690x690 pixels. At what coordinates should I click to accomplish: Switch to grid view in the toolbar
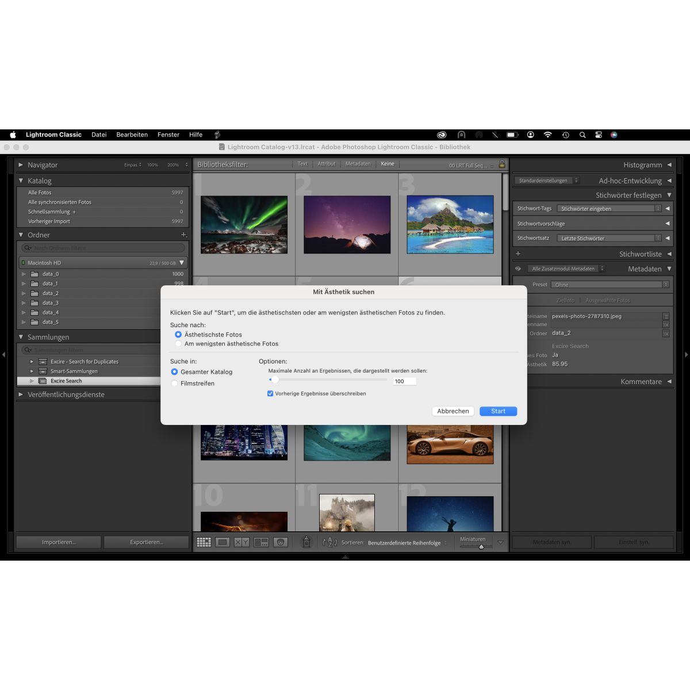204,542
